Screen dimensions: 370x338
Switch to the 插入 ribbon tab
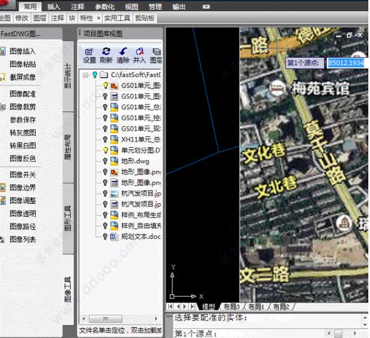coord(54,7)
